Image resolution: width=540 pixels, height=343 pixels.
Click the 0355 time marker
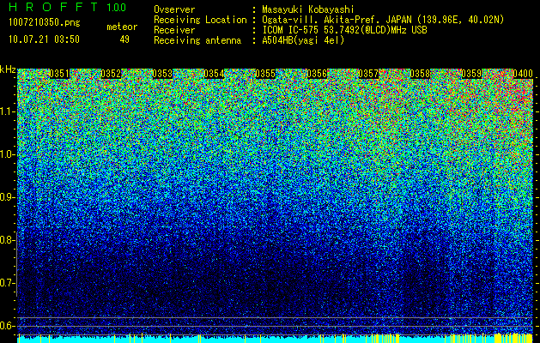point(265,74)
